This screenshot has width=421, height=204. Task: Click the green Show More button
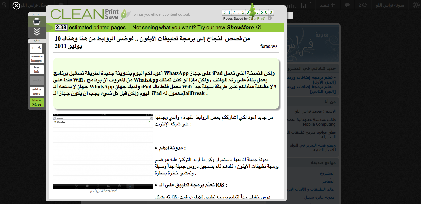pyautogui.click(x=37, y=102)
